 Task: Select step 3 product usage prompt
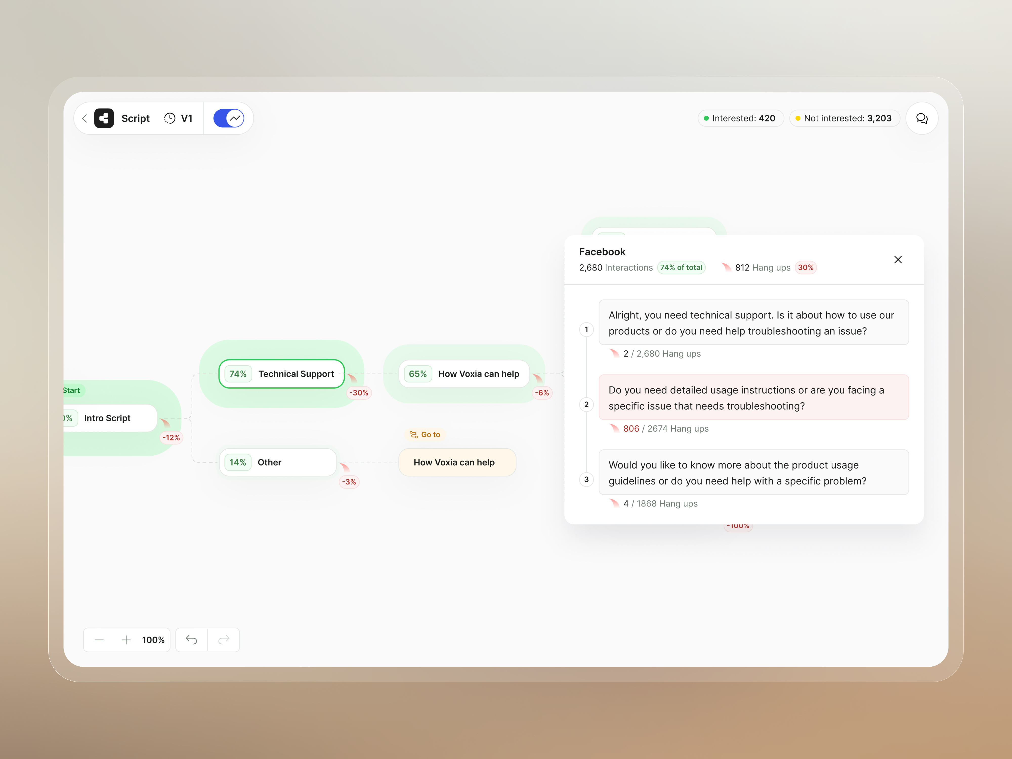(753, 472)
